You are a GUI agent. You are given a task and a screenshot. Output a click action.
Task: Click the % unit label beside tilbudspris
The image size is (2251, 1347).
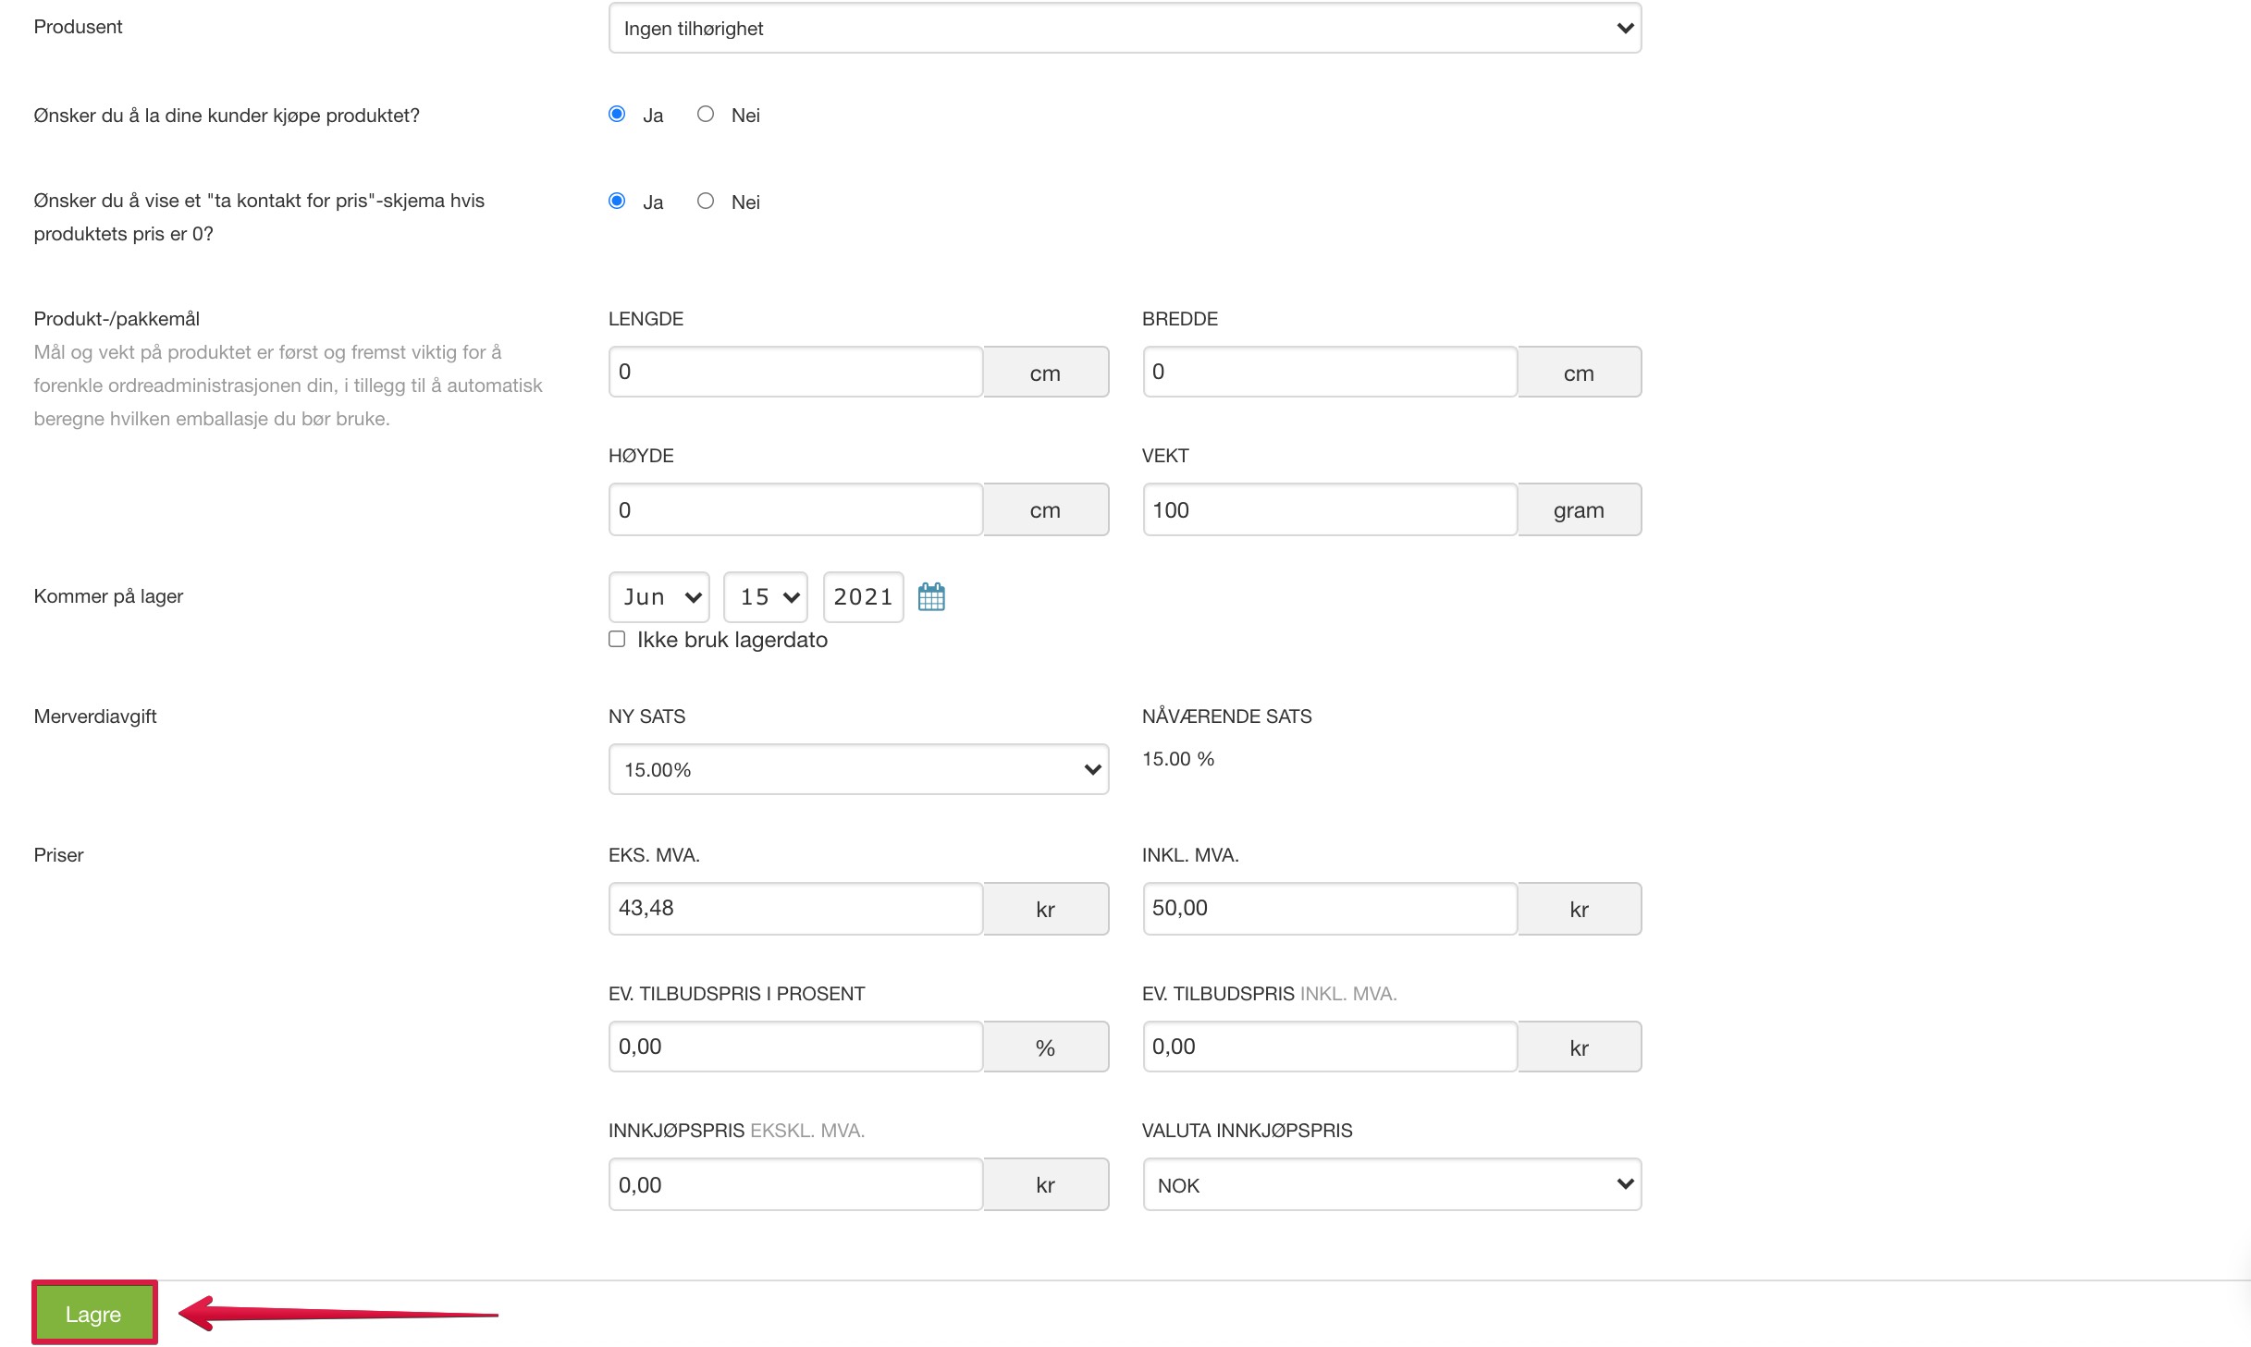tap(1045, 1047)
